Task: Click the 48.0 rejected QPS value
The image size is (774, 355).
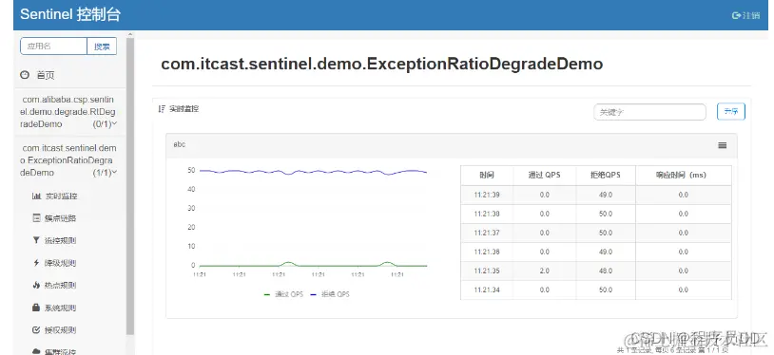Action: coord(606,271)
